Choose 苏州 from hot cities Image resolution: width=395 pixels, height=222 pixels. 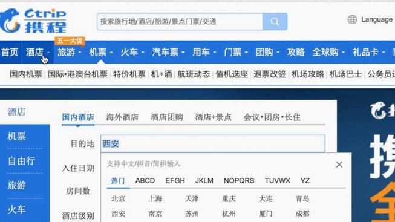pos(192,214)
